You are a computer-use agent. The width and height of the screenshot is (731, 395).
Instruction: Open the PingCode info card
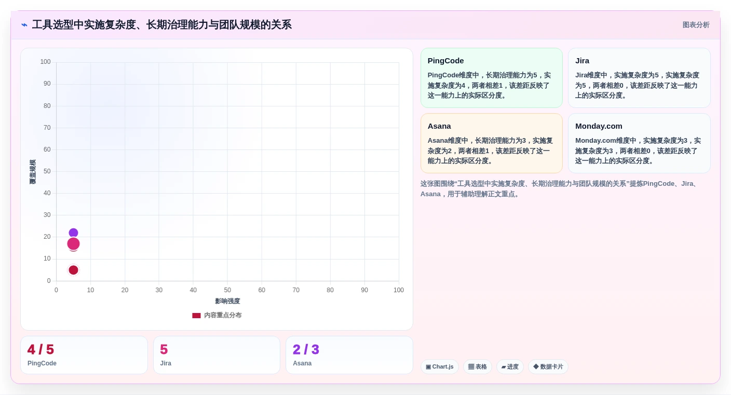click(x=492, y=78)
